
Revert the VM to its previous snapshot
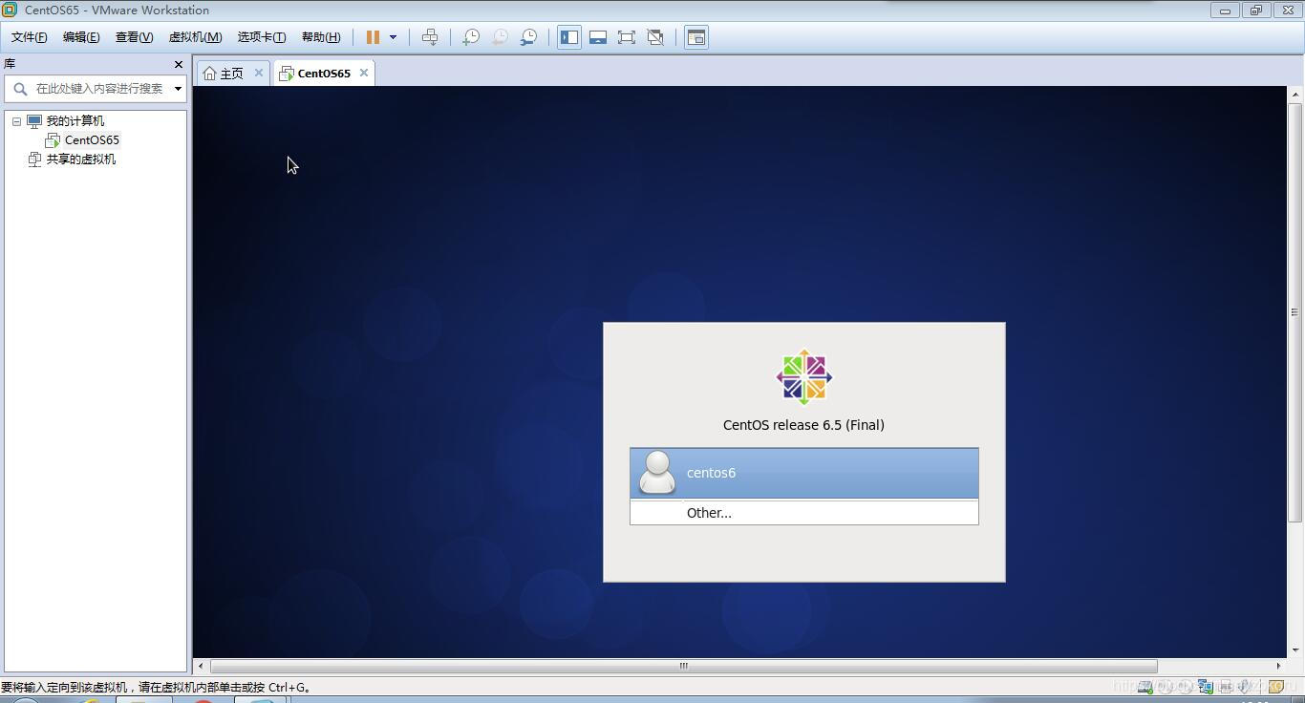500,37
